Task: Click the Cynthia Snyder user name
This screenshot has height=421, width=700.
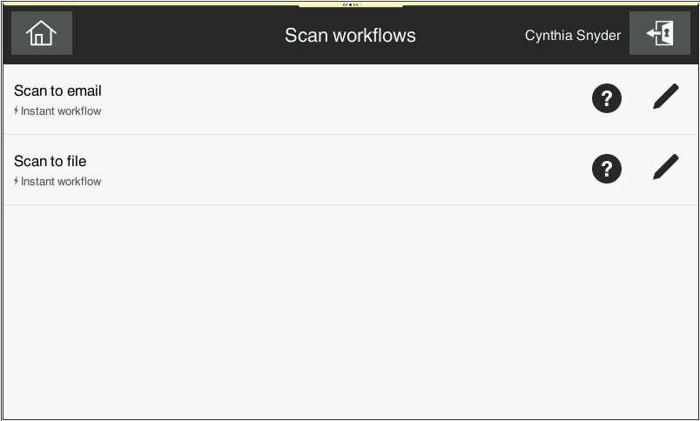Action: [x=572, y=36]
